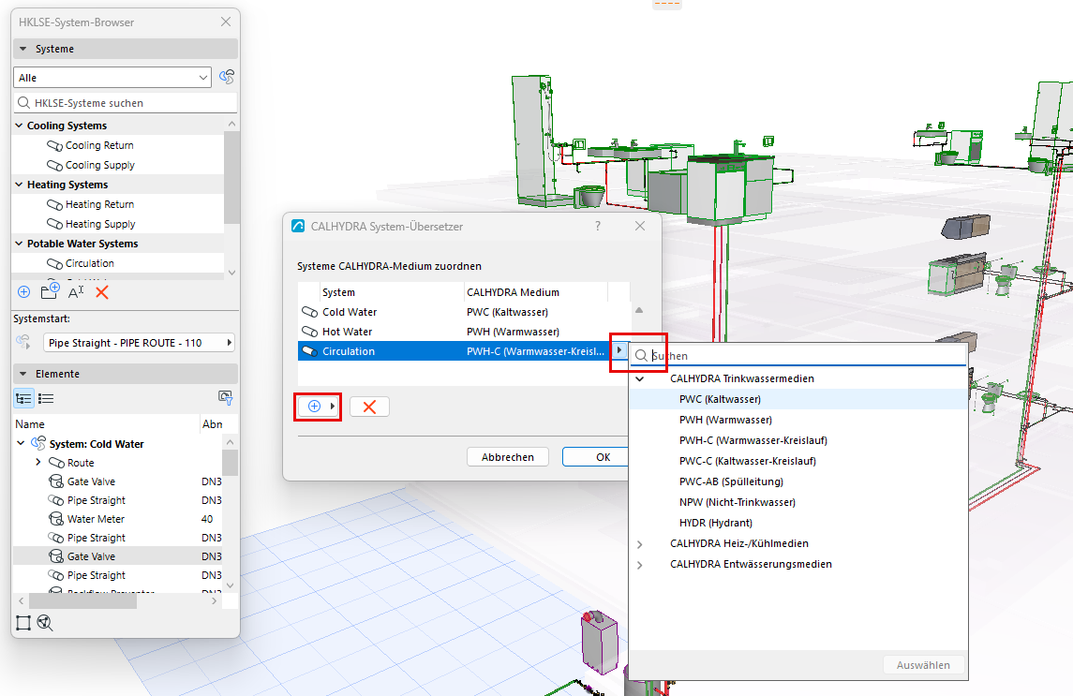Expand the CALHYDRA Entwässerungsmedien group

point(640,565)
